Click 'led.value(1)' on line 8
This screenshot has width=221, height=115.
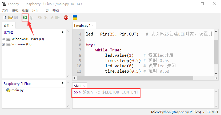(x=119, y=55)
